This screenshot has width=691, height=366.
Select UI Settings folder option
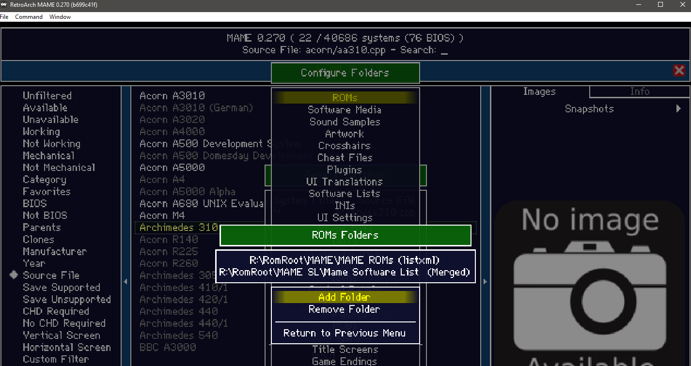pos(345,218)
